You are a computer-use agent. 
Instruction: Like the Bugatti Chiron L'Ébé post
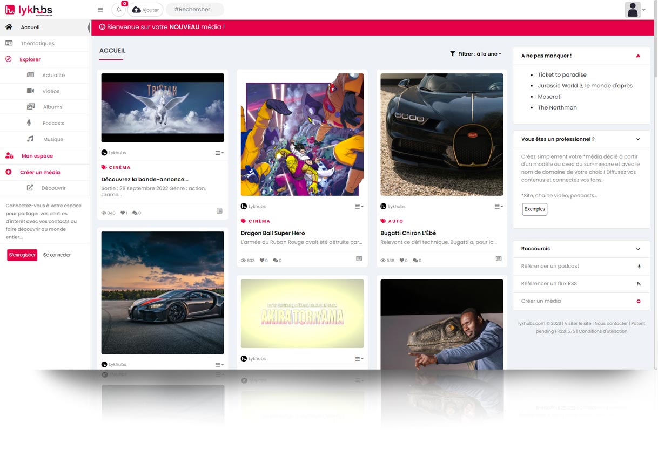point(402,261)
